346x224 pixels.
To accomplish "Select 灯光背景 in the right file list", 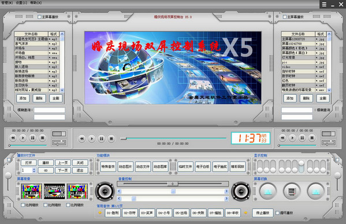I will (298, 58).
